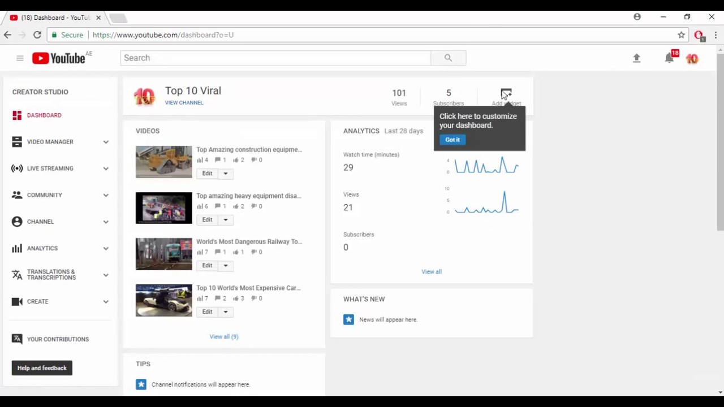Open the Most Expensive Car thumbnail

click(x=164, y=300)
